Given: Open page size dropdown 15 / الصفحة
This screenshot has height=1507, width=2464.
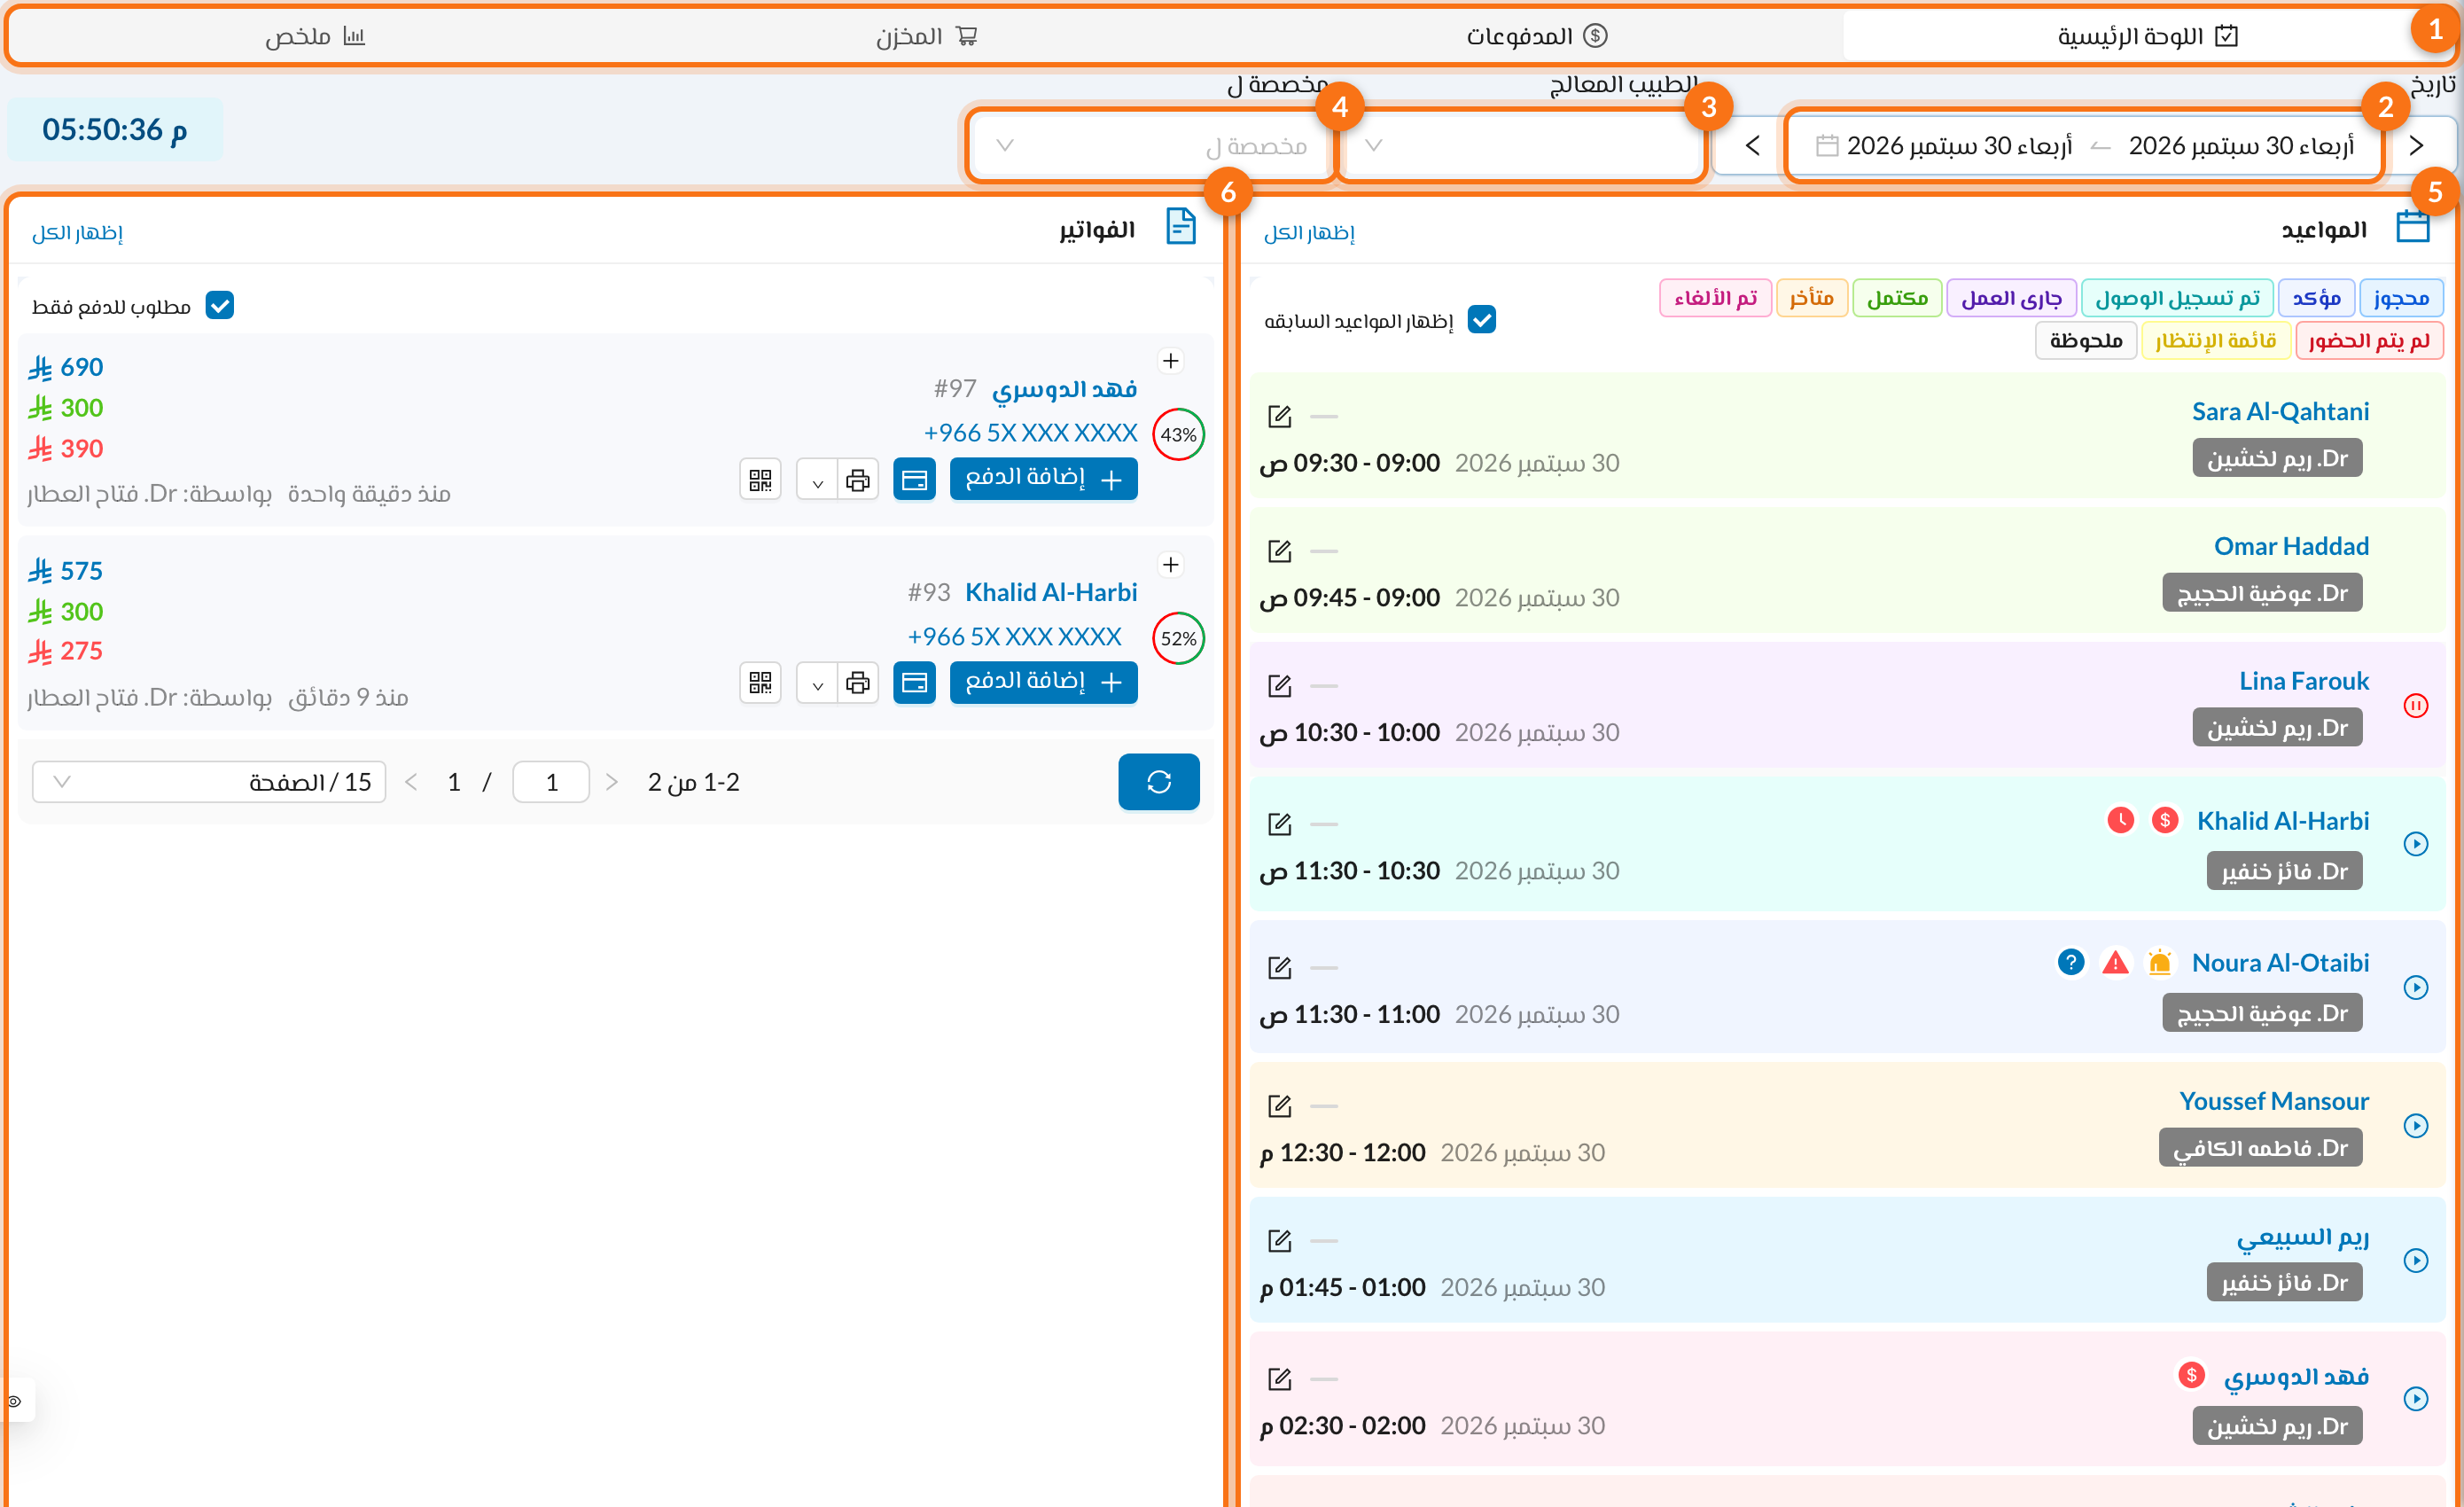Looking at the screenshot, I should [x=209, y=782].
